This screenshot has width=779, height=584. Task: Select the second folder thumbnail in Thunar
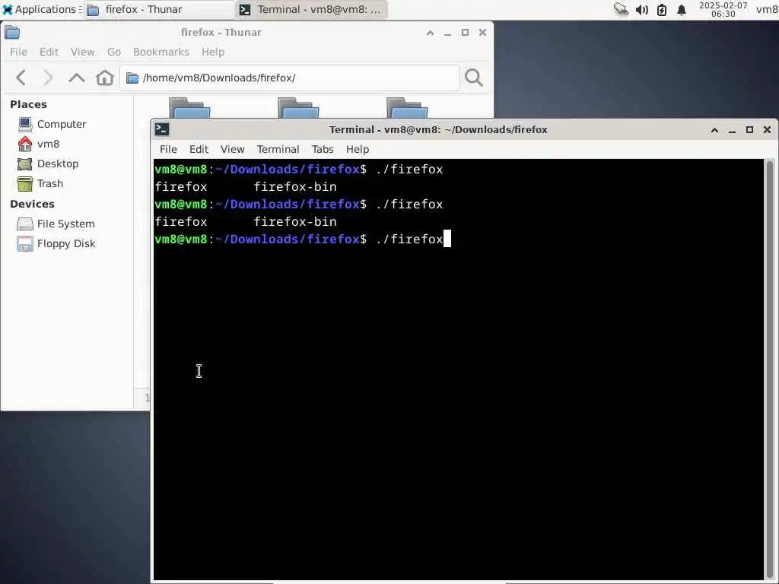298,108
